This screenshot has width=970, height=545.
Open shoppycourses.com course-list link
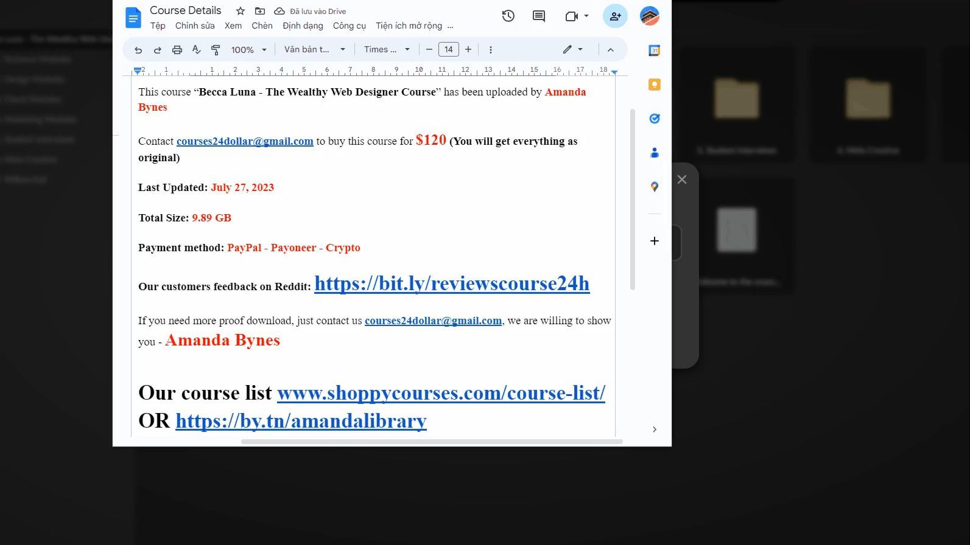pyautogui.click(x=441, y=393)
